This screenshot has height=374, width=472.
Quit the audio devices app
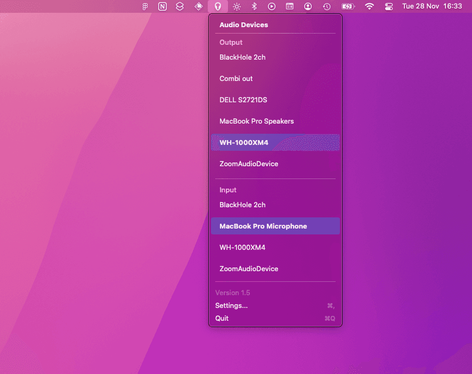pyautogui.click(x=275, y=318)
